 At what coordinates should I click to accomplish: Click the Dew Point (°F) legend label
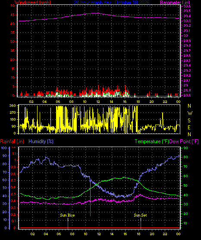184,141
